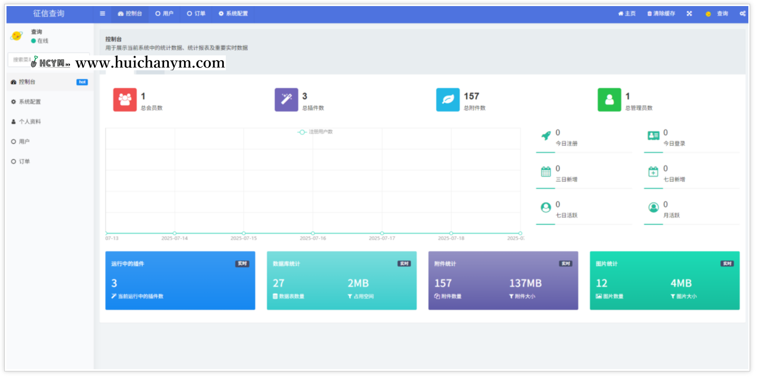
Task: Switch to the 订单 tab in top bar
Action: pos(196,13)
